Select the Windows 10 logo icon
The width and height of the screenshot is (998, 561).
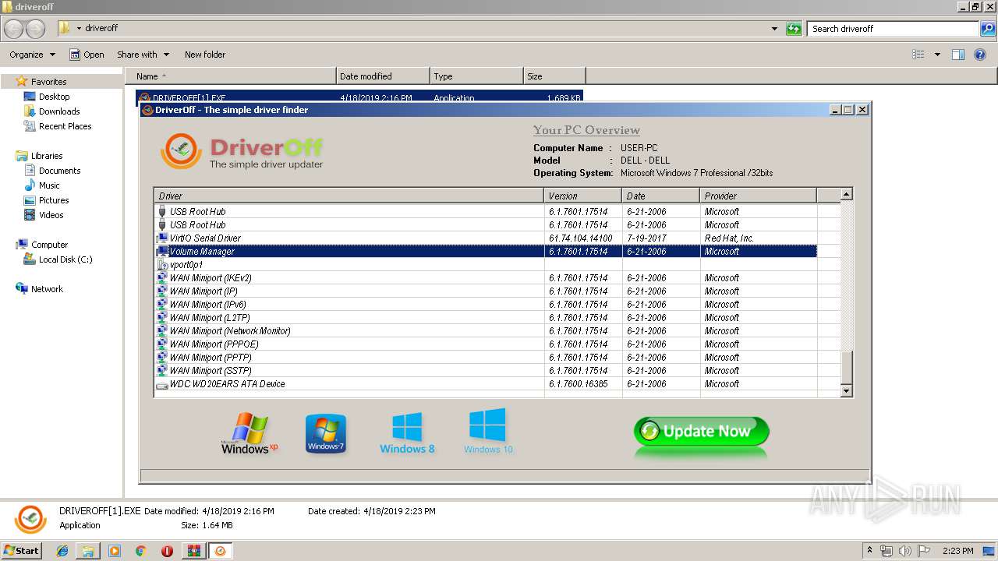click(x=488, y=432)
